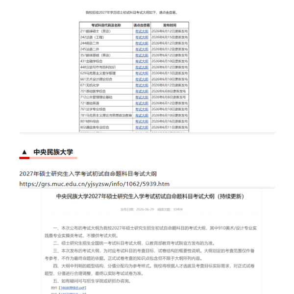Open 考试大纲 link for 701基础医学综合

(x=142, y=91)
